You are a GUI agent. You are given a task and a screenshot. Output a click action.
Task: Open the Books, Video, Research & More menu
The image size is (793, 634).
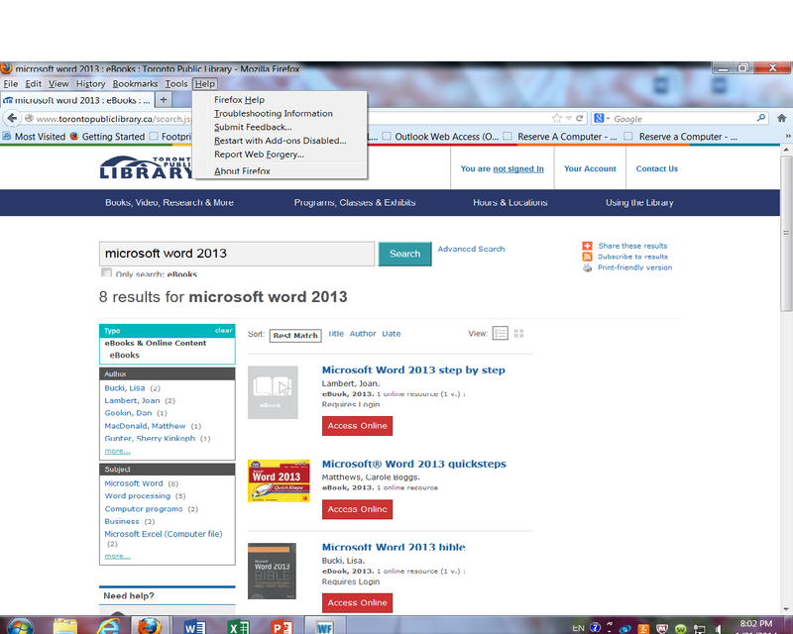point(170,203)
